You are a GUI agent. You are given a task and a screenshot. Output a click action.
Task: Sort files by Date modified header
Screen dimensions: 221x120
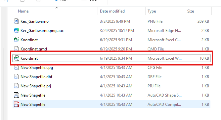tap(112, 11)
